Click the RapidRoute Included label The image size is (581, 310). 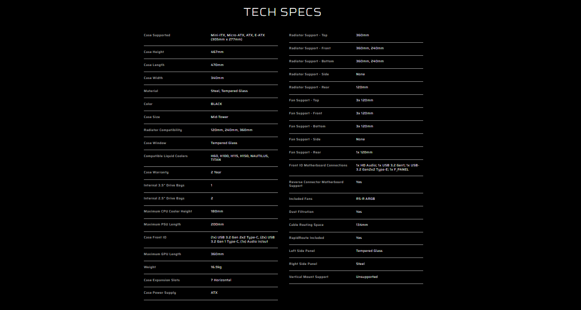tap(306, 238)
